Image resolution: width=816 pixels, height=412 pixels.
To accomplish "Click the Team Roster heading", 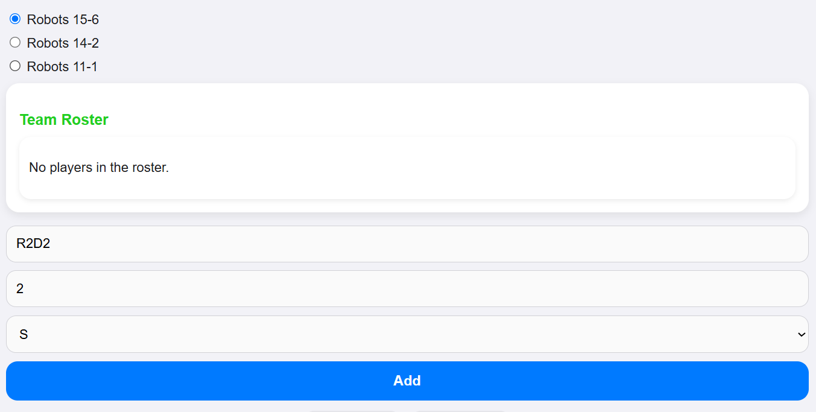I will [63, 119].
